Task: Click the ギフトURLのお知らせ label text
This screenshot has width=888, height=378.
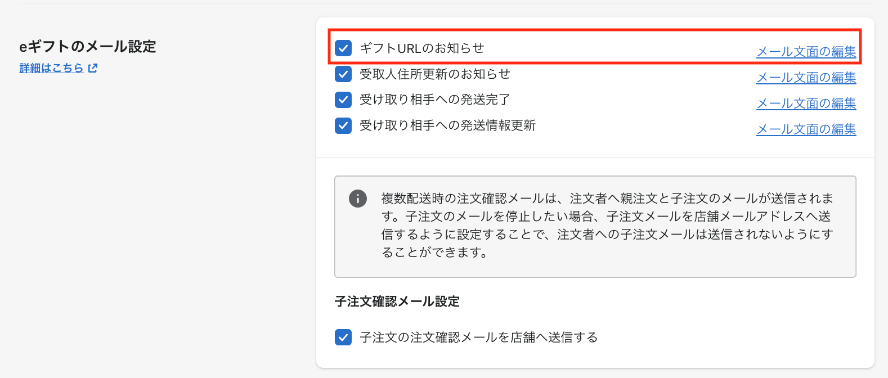Action: 421,48
